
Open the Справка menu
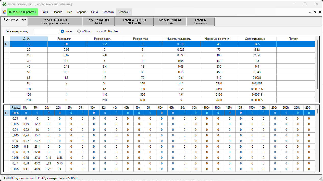pos(108,12)
